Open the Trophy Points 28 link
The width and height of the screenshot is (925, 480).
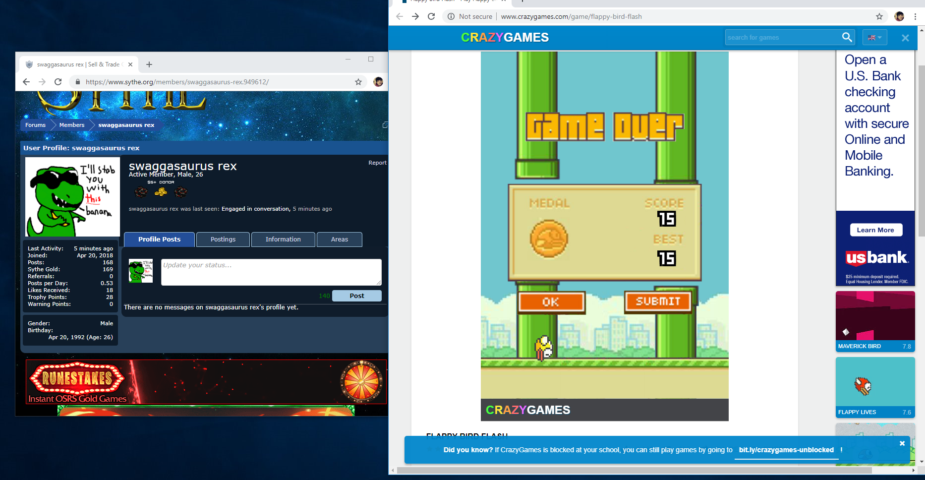pos(110,297)
